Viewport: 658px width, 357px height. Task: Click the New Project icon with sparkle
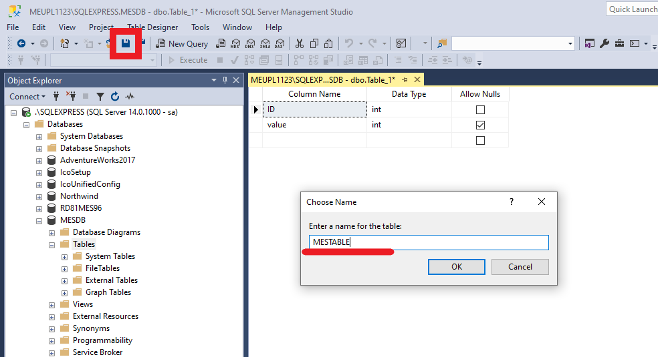click(65, 43)
